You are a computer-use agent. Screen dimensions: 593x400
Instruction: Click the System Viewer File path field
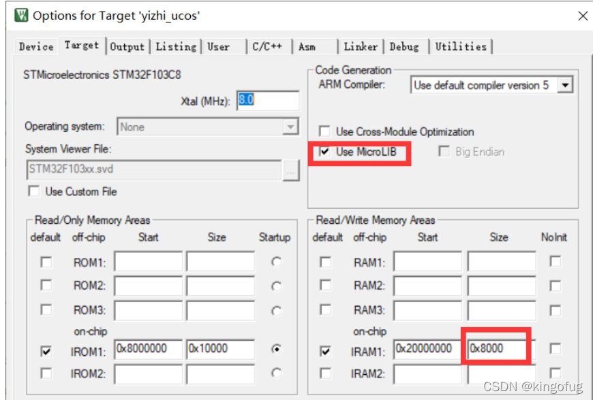coord(154,169)
